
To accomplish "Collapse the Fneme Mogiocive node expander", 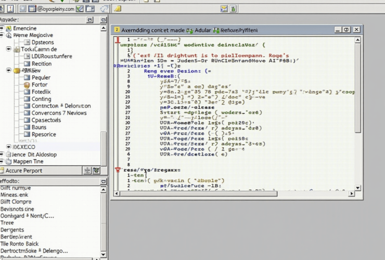I will pyautogui.click(x=2, y=35).
